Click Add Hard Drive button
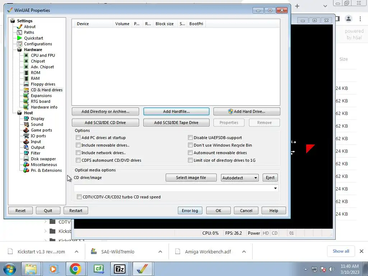The image size is (368, 276). (x=247, y=111)
